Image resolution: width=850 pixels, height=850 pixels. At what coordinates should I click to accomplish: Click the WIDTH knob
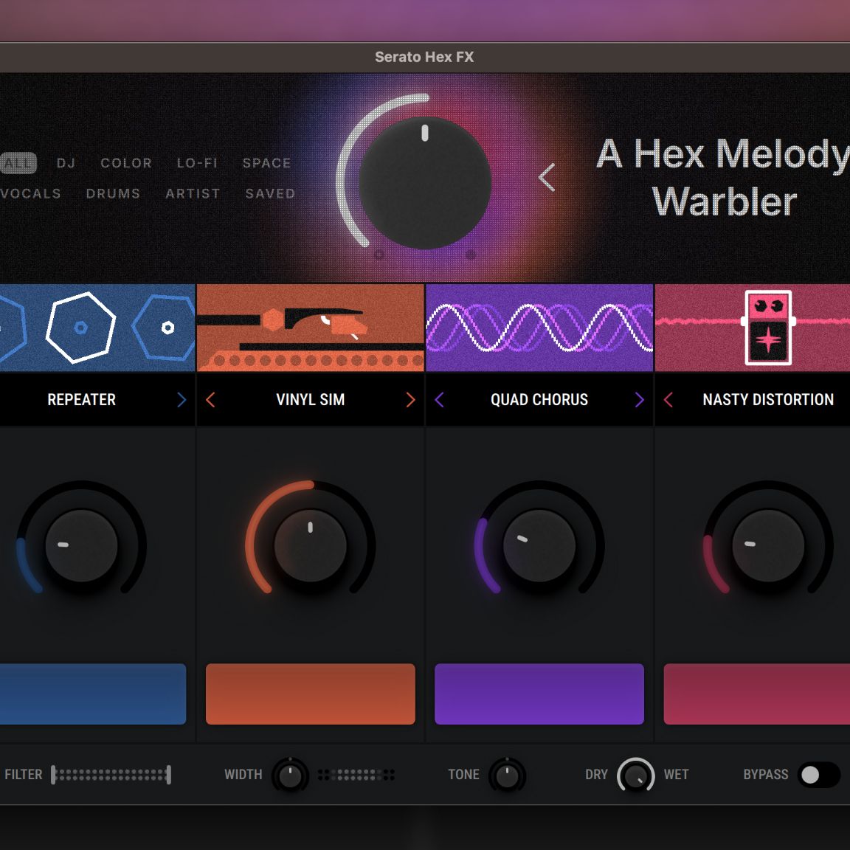290,775
